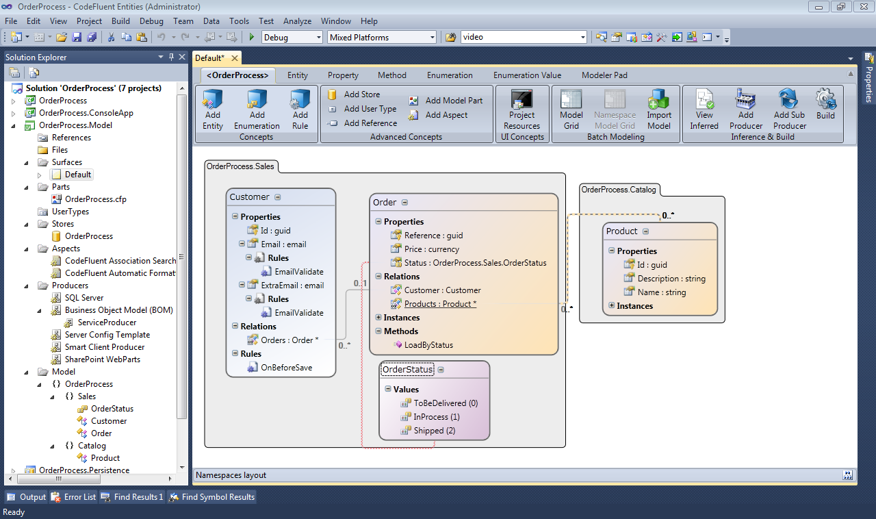Open the Find Symbol Results tab
This screenshot has height=519, width=876.
[211, 497]
